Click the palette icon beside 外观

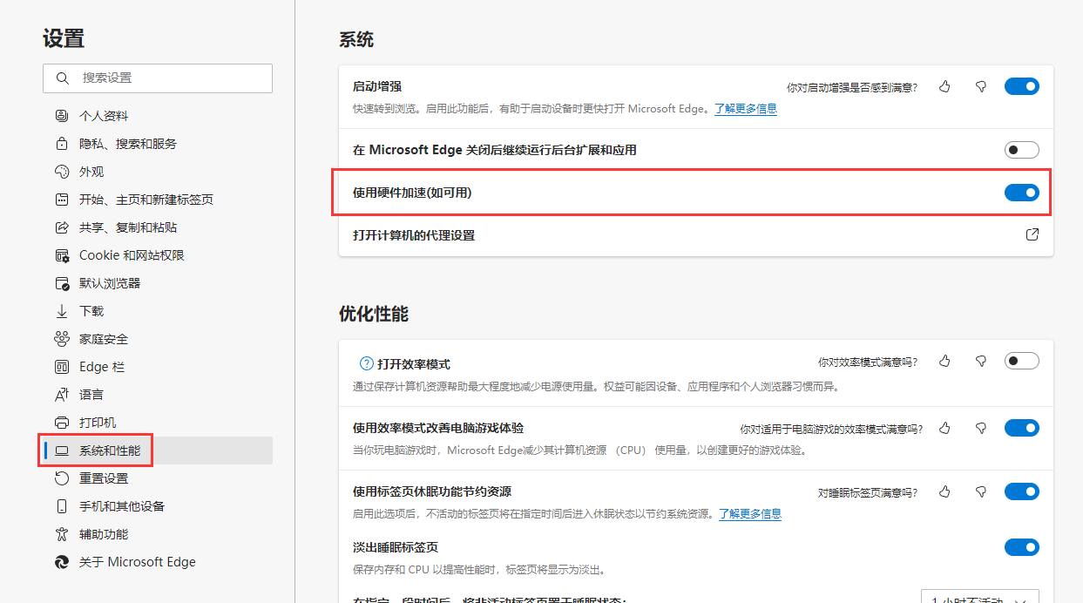click(x=61, y=172)
